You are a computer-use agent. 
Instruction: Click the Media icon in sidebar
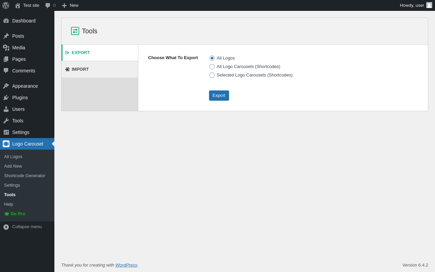[6, 48]
